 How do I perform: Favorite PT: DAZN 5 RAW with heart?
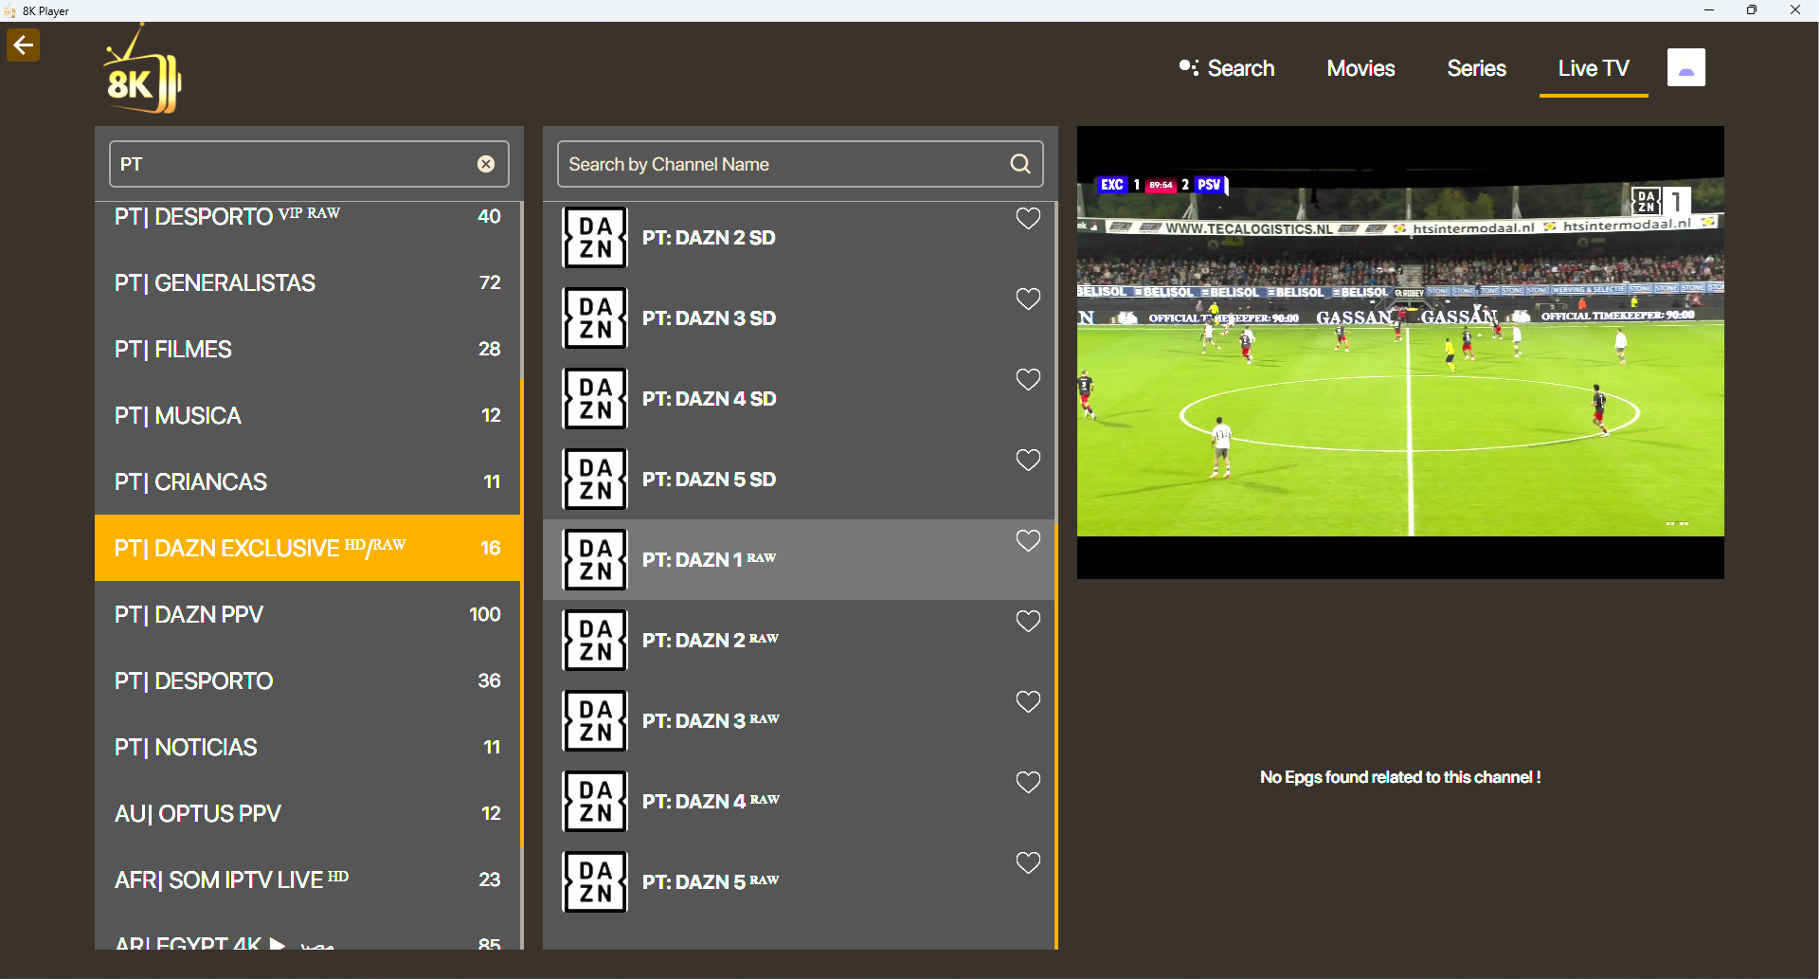1028,862
